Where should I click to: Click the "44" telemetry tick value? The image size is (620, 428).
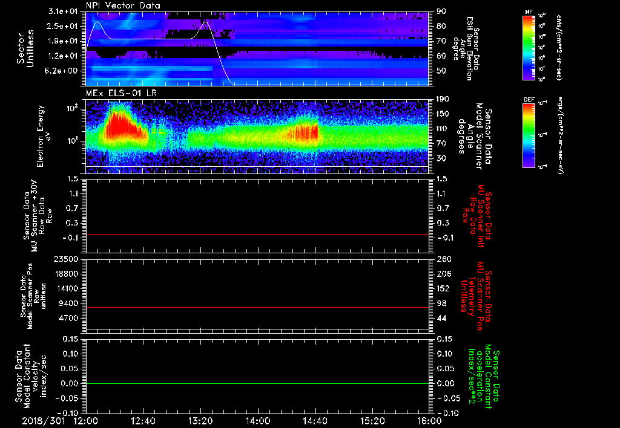[441, 318]
